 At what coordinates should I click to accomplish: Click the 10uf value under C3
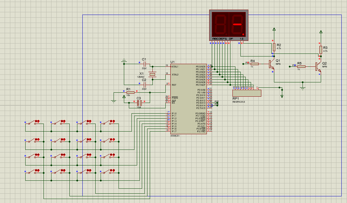coord(139,107)
